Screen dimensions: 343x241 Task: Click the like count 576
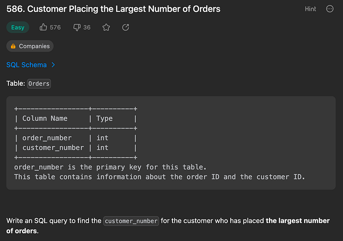click(55, 27)
